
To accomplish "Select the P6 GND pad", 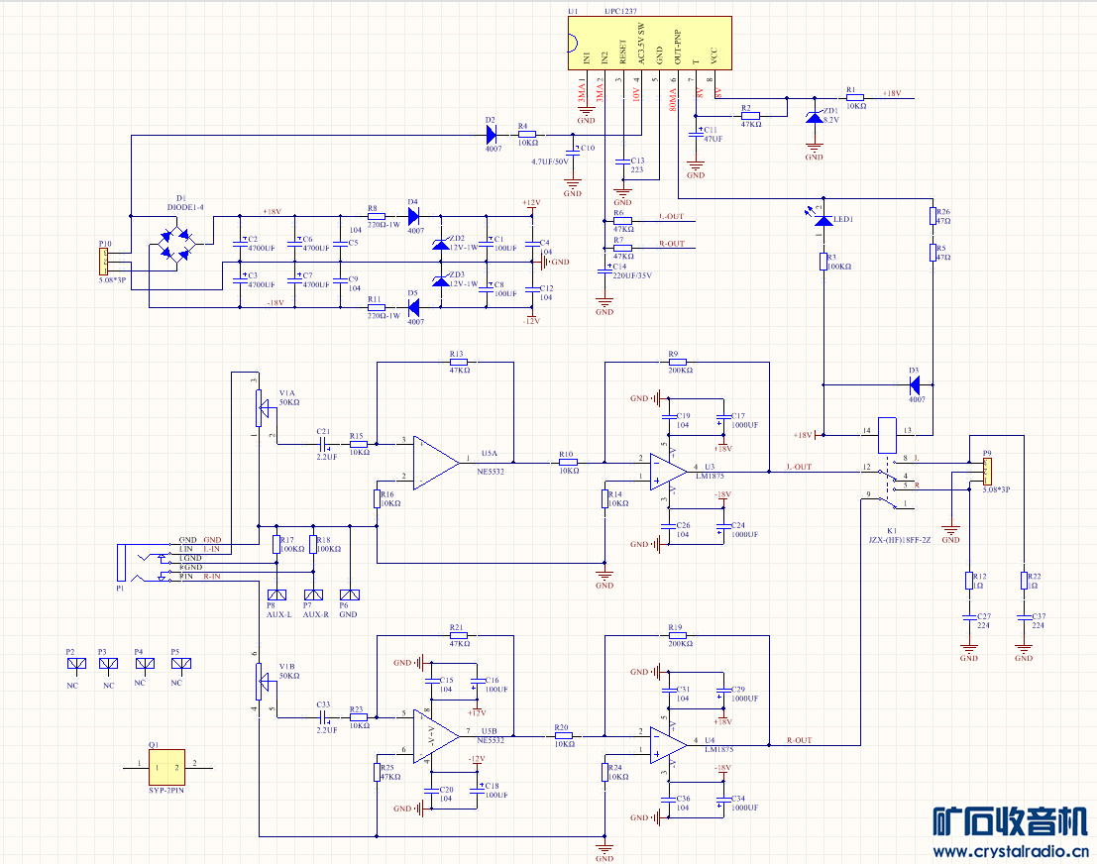I will pos(350,595).
